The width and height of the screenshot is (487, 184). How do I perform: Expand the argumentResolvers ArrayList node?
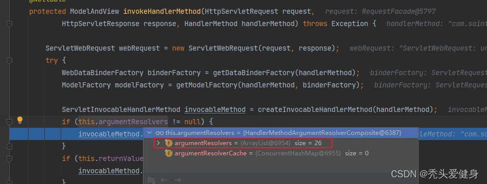tap(158, 143)
